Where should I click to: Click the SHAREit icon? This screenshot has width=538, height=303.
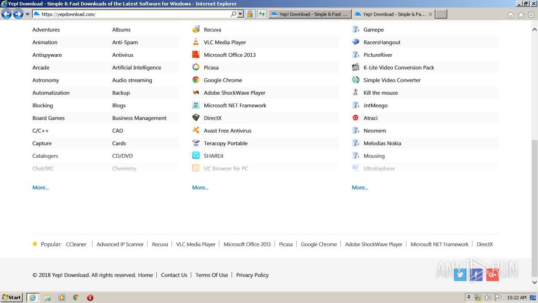196,156
